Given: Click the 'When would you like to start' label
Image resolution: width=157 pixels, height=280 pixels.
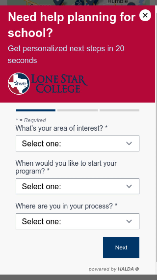Looking at the screenshot, I should coord(66,167).
